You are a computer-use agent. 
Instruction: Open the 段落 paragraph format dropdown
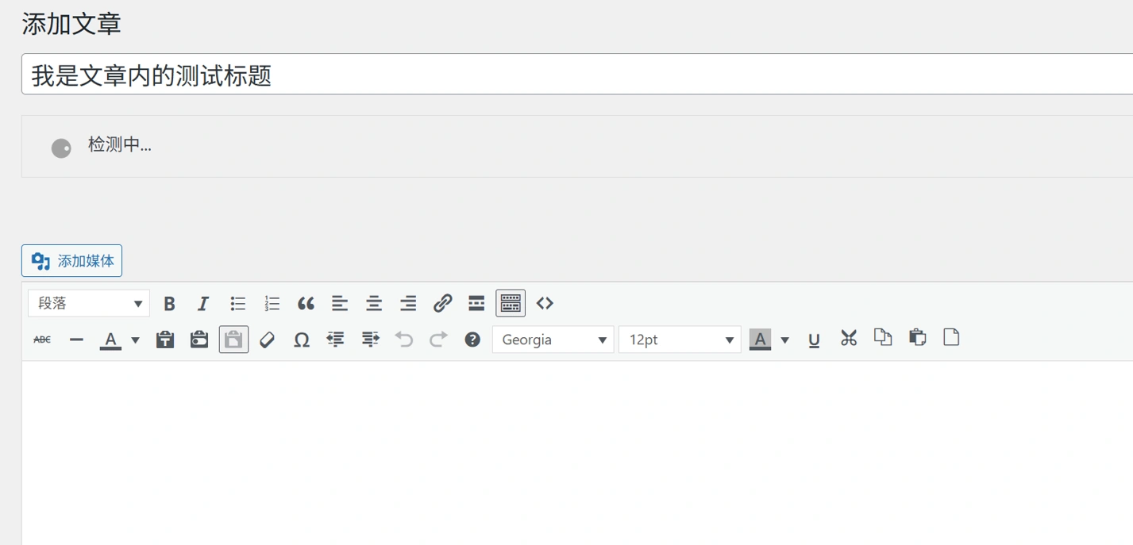[x=89, y=303]
